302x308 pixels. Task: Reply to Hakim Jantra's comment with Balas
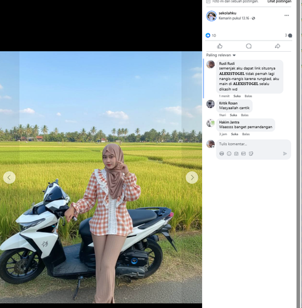point(246,134)
